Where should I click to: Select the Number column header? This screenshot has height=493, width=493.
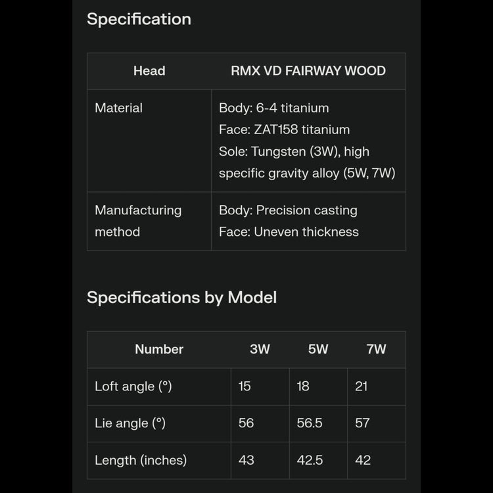pos(159,350)
